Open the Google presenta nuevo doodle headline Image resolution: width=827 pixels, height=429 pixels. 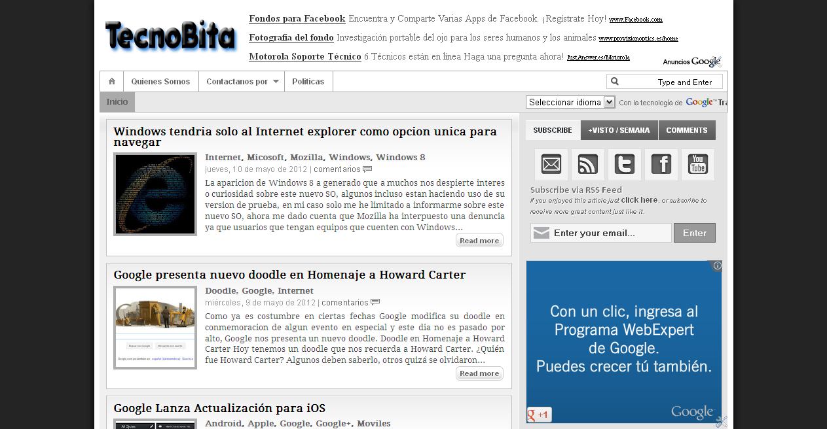[289, 275]
